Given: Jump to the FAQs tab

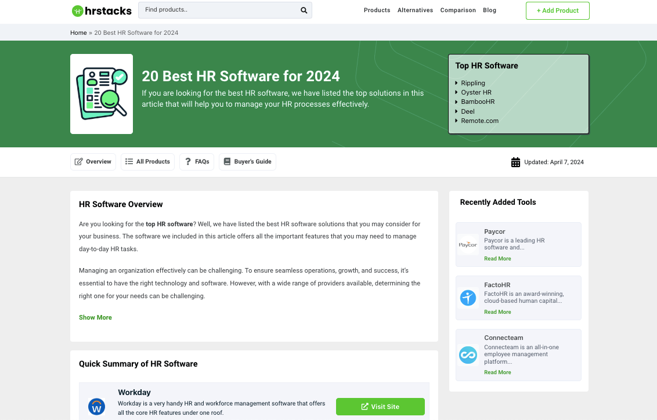Looking at the screenshot, I should [x=197, y=162].
